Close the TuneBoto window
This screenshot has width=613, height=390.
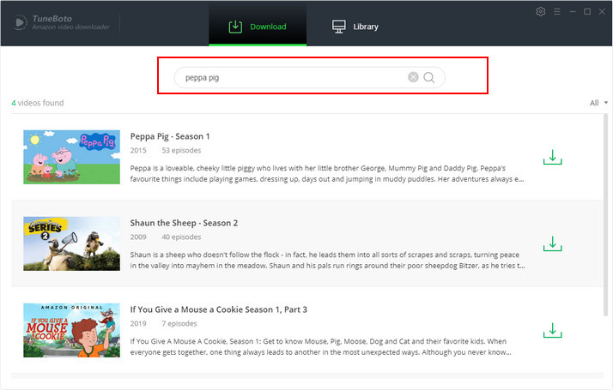click(602, 12)
